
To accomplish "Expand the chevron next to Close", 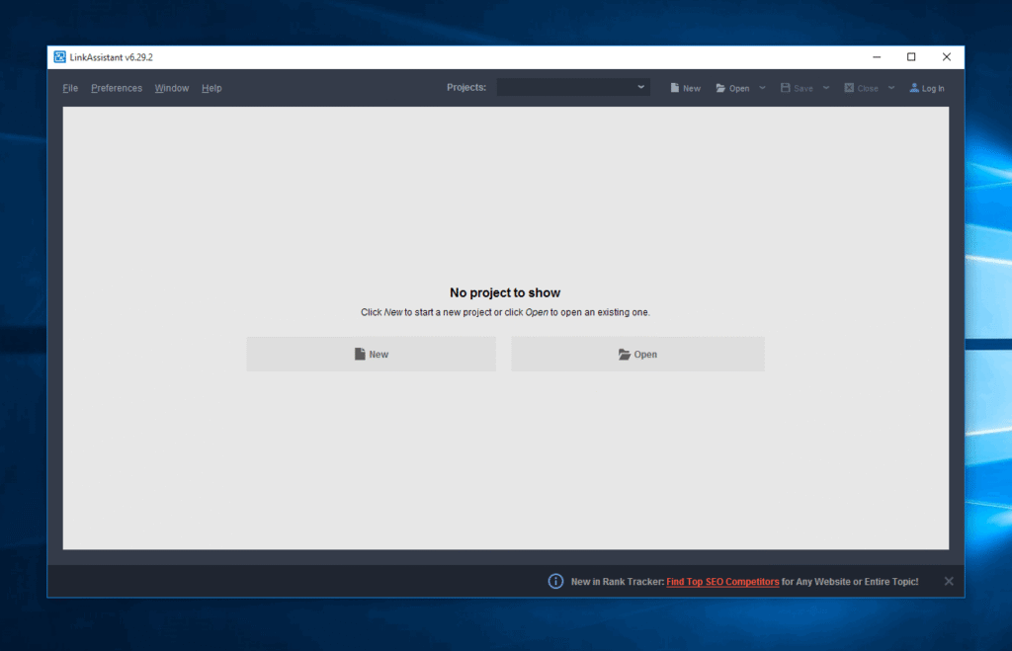I will (x=891, y=87).
